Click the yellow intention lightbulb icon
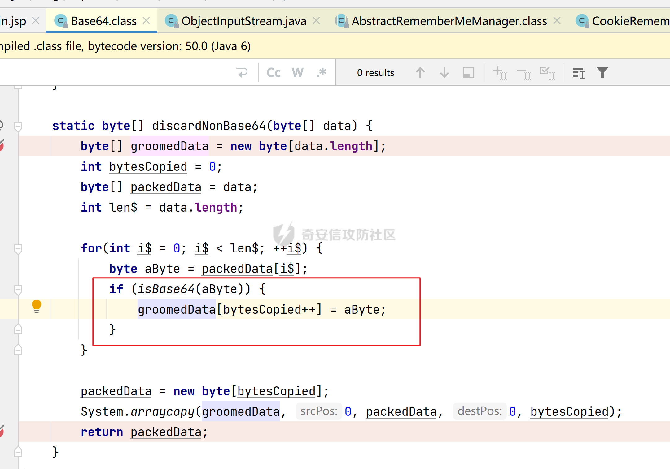Image resolution: width=670 pixels, height=469 pixels. point(37,306)
